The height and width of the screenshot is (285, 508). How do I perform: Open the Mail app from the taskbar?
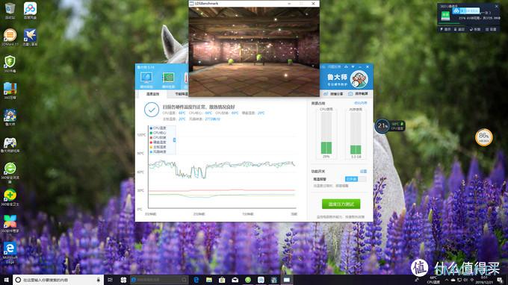(235, 280)
